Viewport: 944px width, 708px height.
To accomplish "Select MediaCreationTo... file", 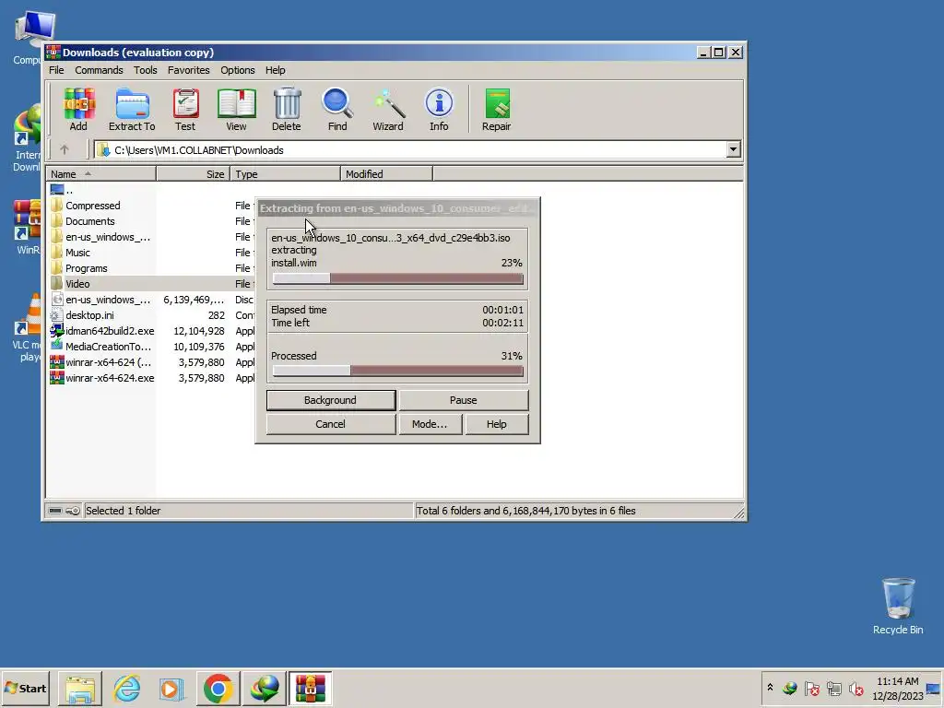I will tap(101, 347).
